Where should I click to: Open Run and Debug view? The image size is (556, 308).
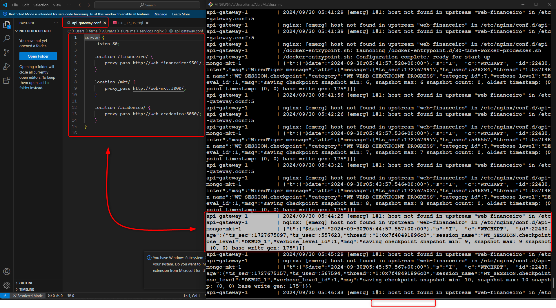(7, 66)
